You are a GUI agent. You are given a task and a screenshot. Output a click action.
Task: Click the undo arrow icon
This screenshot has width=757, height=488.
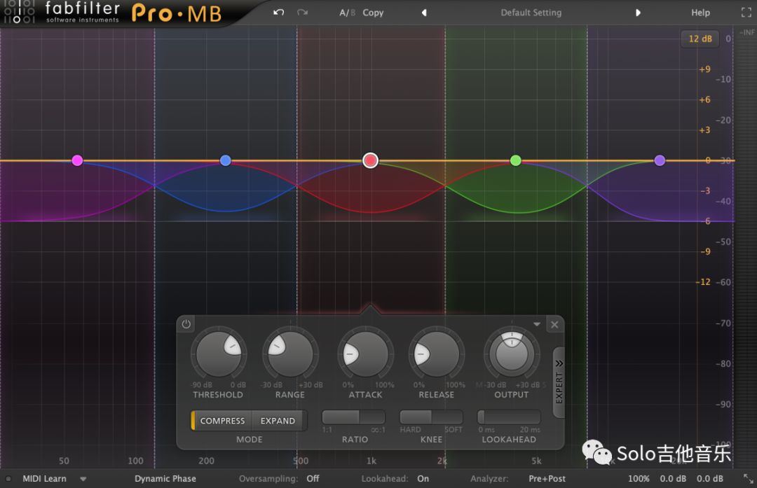pos(278,13)
